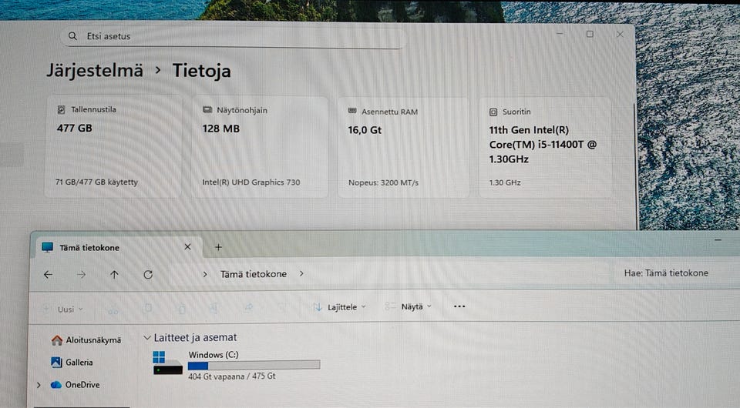
Task: Click the Nopeus: 3200 MT/s text
Action: tap(383, 182)
